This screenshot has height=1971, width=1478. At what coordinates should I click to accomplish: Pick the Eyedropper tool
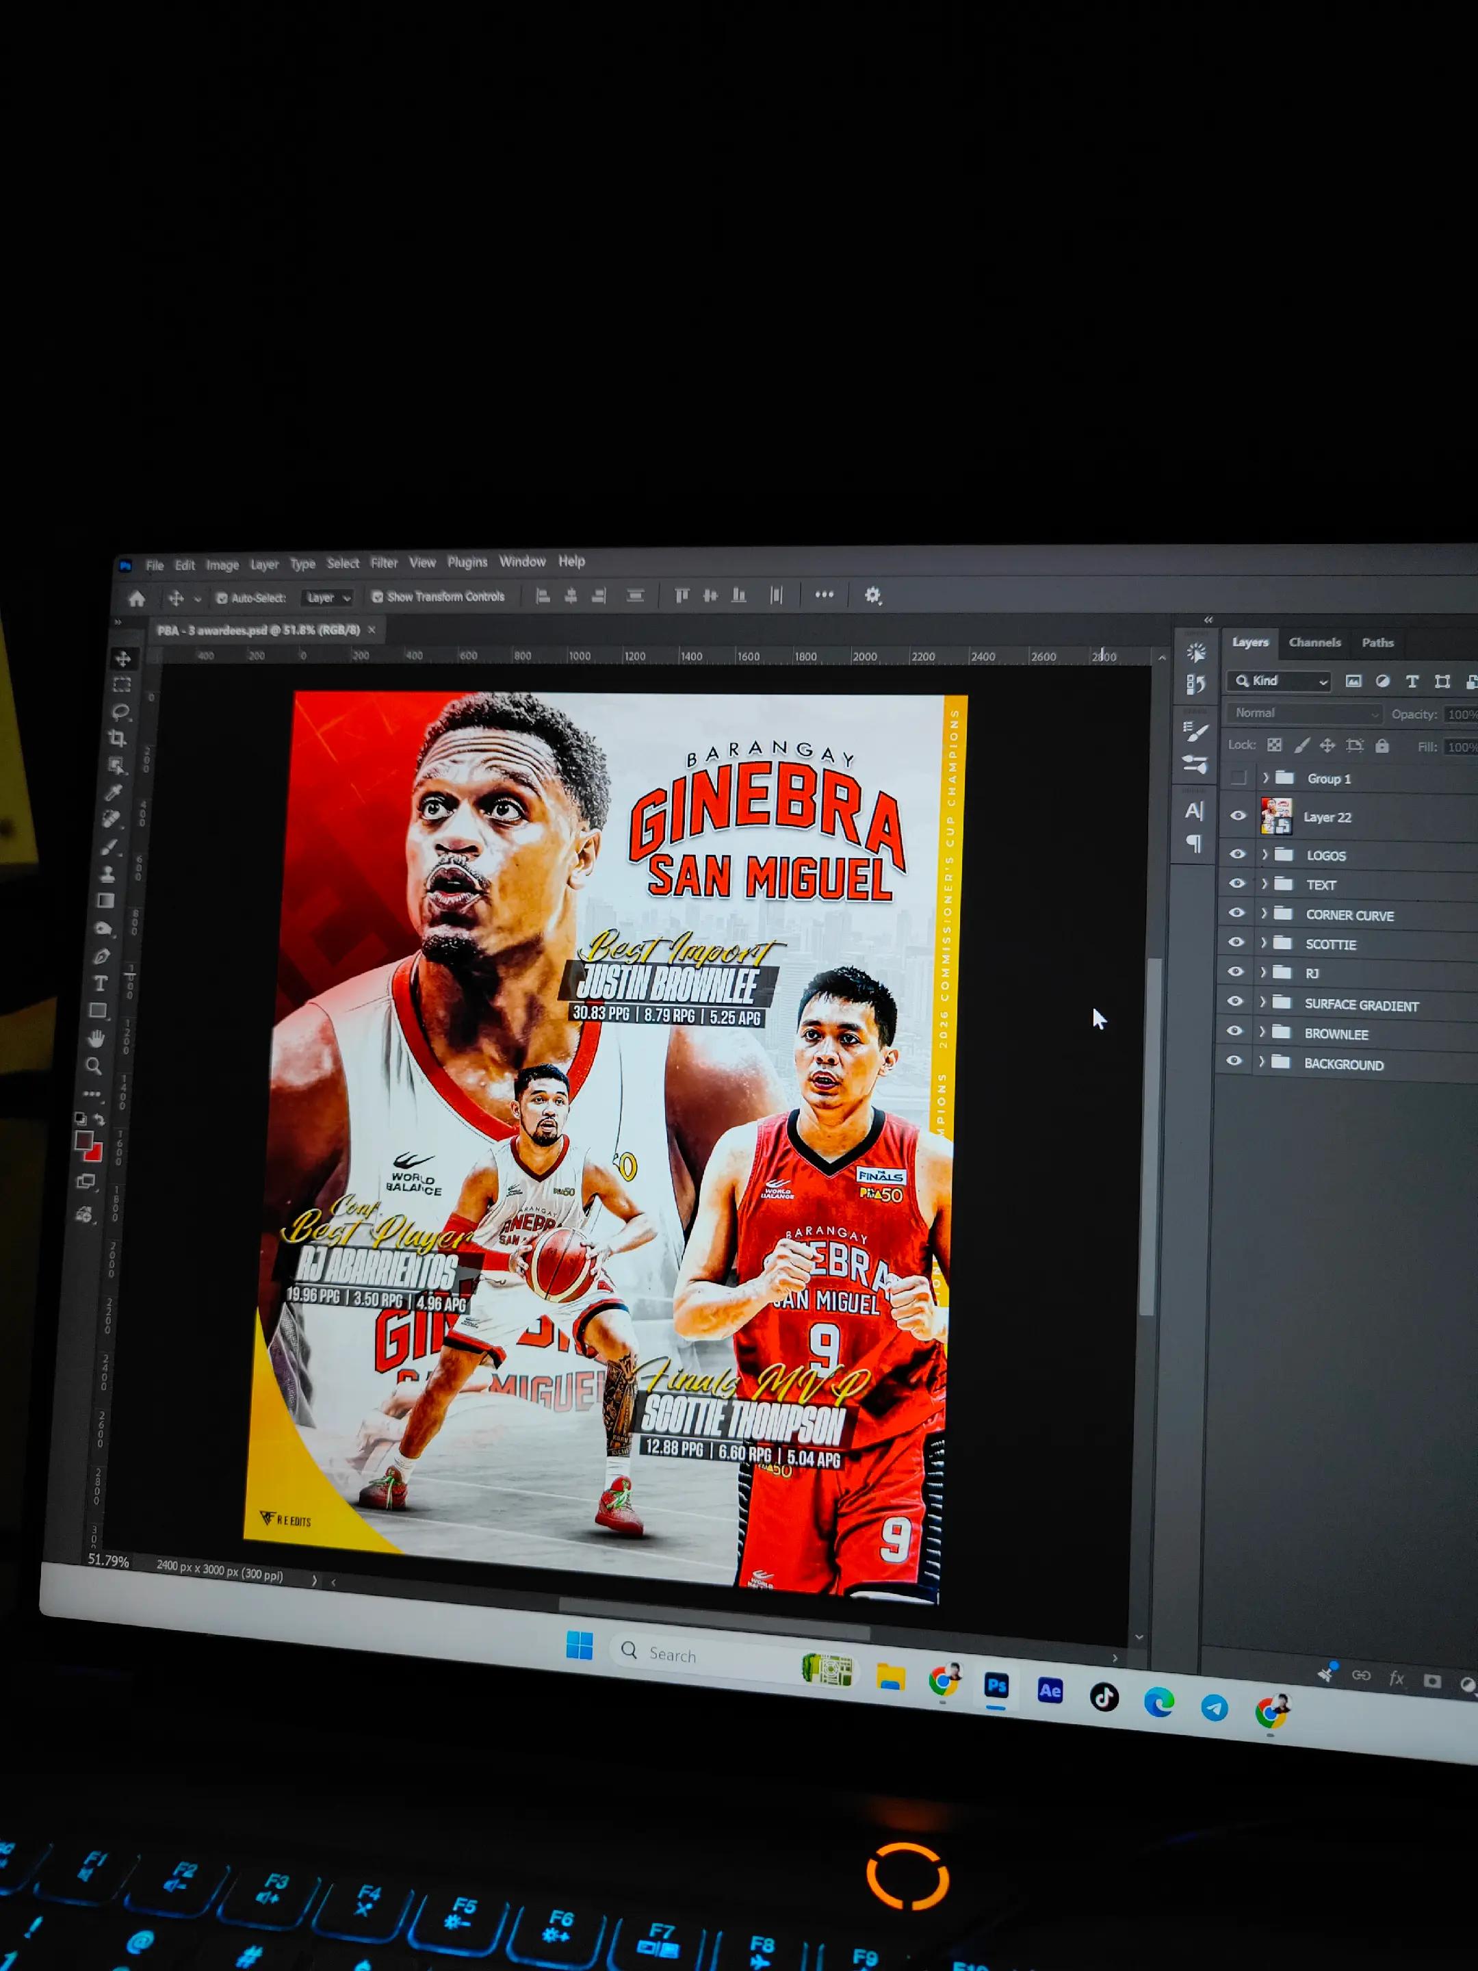point(113,792)
